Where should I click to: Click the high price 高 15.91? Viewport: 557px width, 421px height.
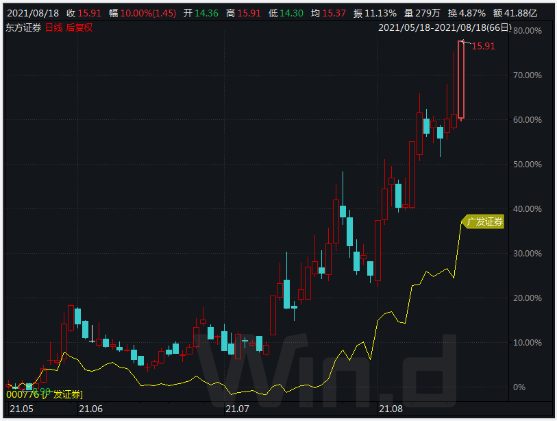click(243, 14)
